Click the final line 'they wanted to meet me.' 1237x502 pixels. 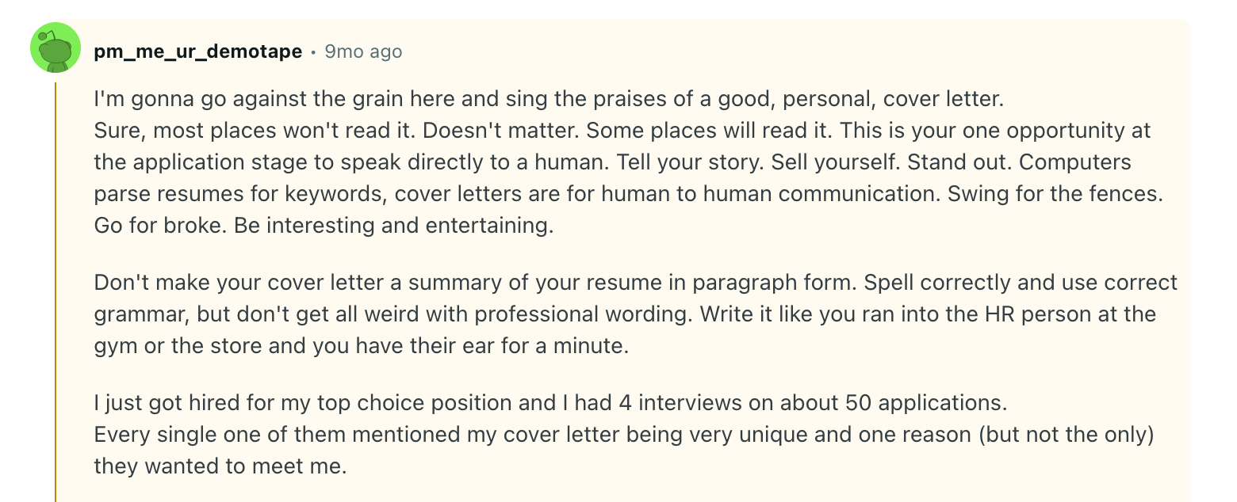click(x=220, y=466)
